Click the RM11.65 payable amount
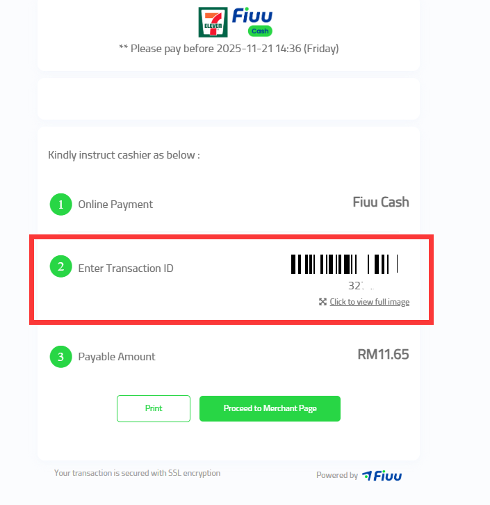 (x=383, y=355)
